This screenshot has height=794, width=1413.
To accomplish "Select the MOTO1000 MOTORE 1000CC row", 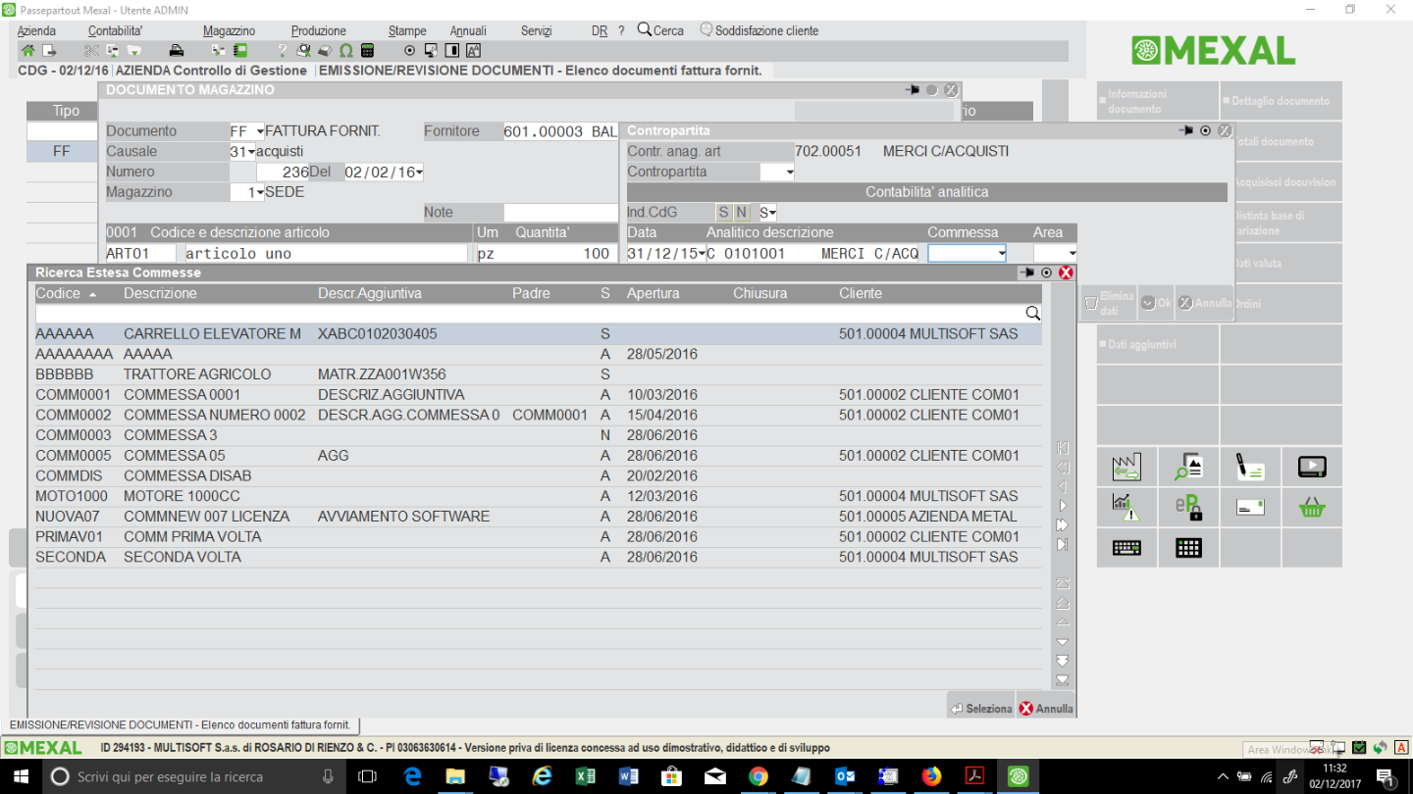I will click(x=294, y=496).
